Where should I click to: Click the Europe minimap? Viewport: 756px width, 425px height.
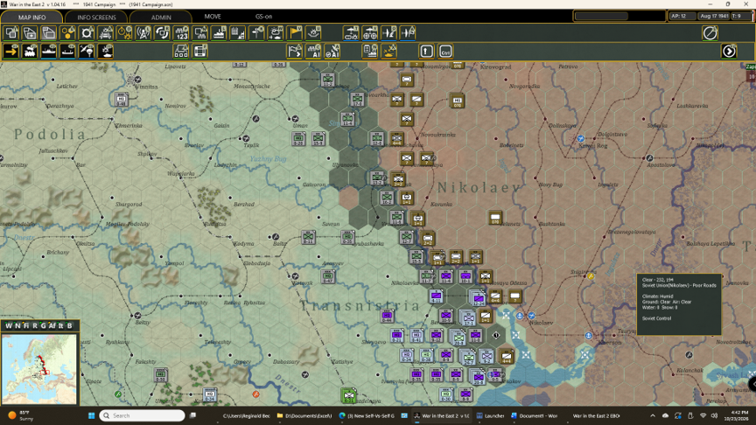pyautogui.click(x=39, y=369)
